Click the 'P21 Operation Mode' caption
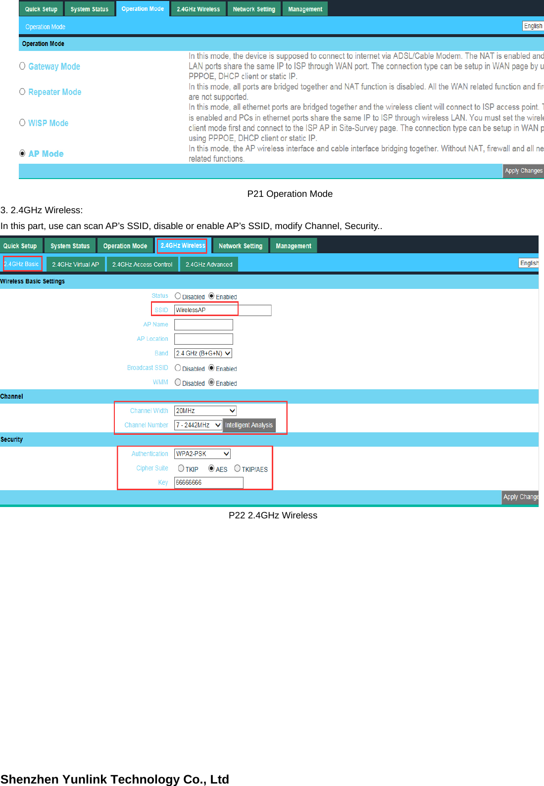 click(x=290, y=194)
